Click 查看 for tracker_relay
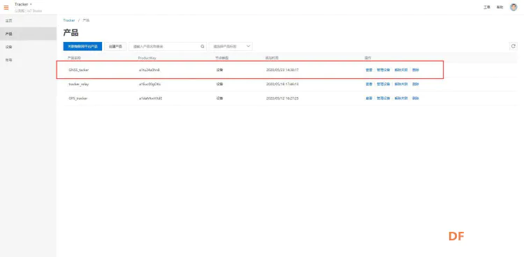 point(369,85)
